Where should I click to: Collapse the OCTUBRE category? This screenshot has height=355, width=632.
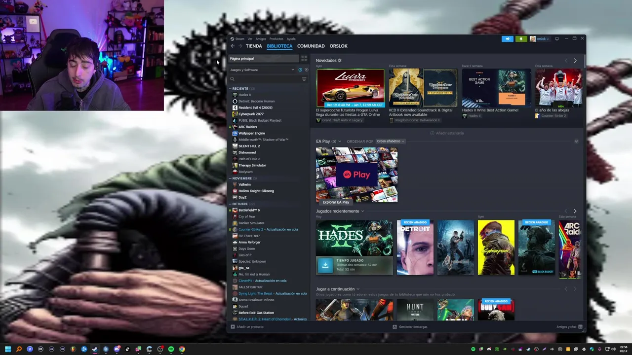(230, 204)
